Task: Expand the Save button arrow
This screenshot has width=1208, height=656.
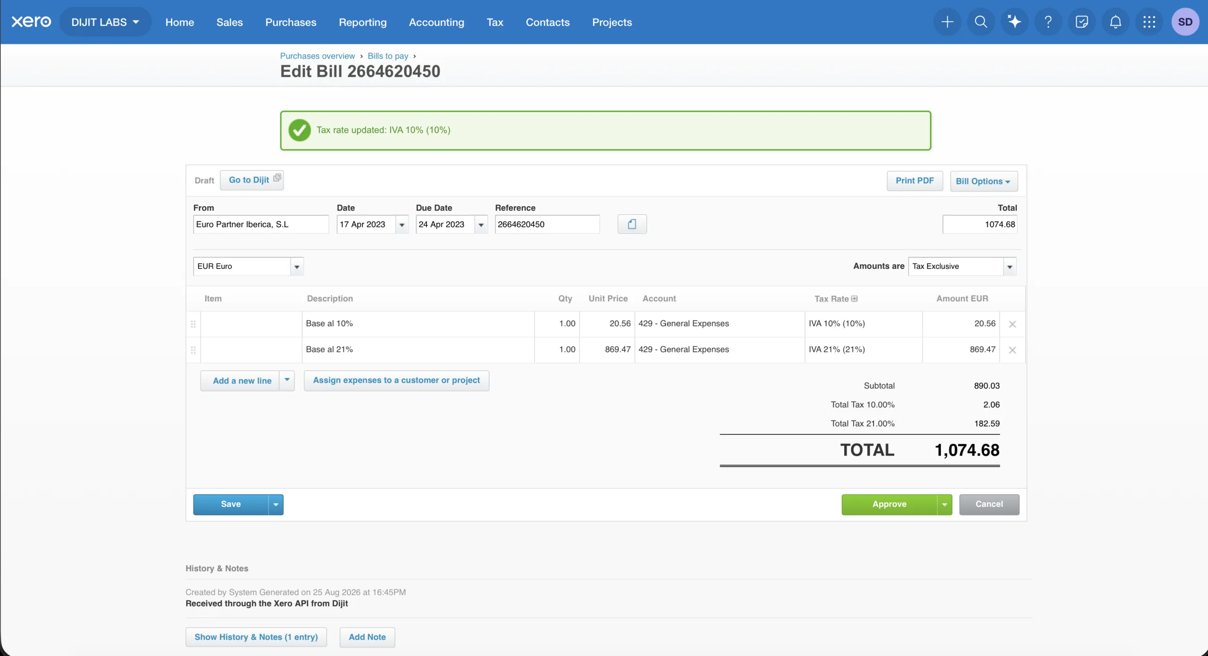Action: click(x=276, y=505)
